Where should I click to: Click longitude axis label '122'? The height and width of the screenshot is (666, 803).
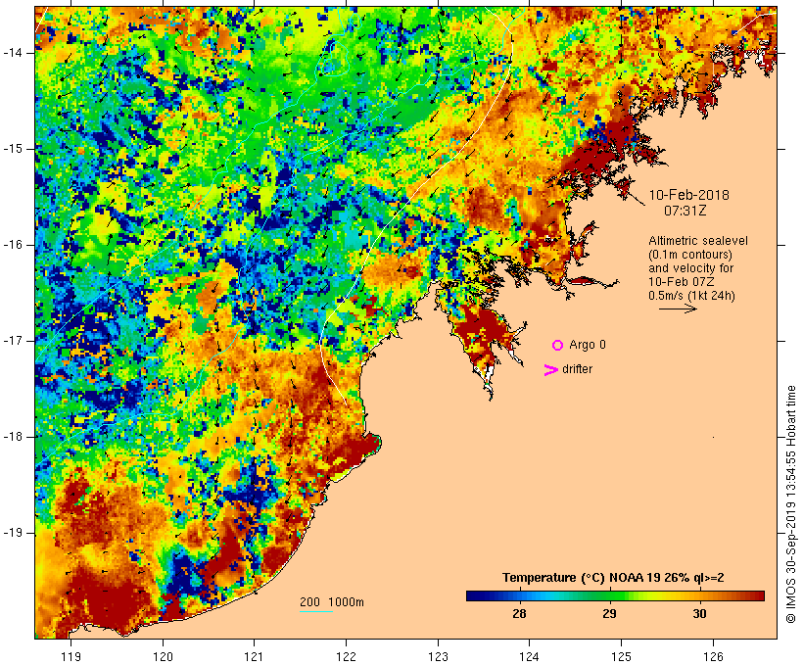347,656
